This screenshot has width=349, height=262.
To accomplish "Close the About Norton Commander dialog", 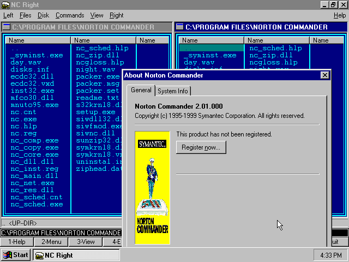I will [x=325, y=75].
